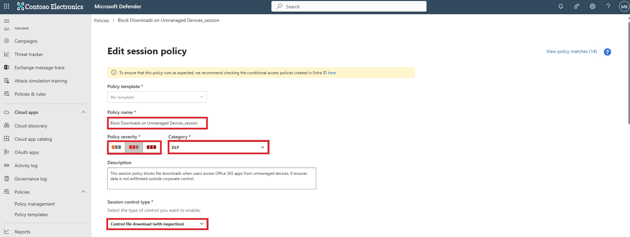
Task: Click the blue help circle beside policy matches
Action: tap(607, 52)
